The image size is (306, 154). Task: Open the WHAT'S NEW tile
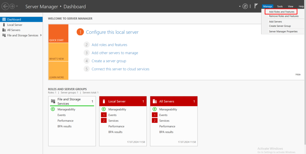[58, 52]
